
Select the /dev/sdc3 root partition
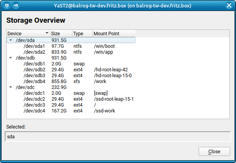coord(34,105)
